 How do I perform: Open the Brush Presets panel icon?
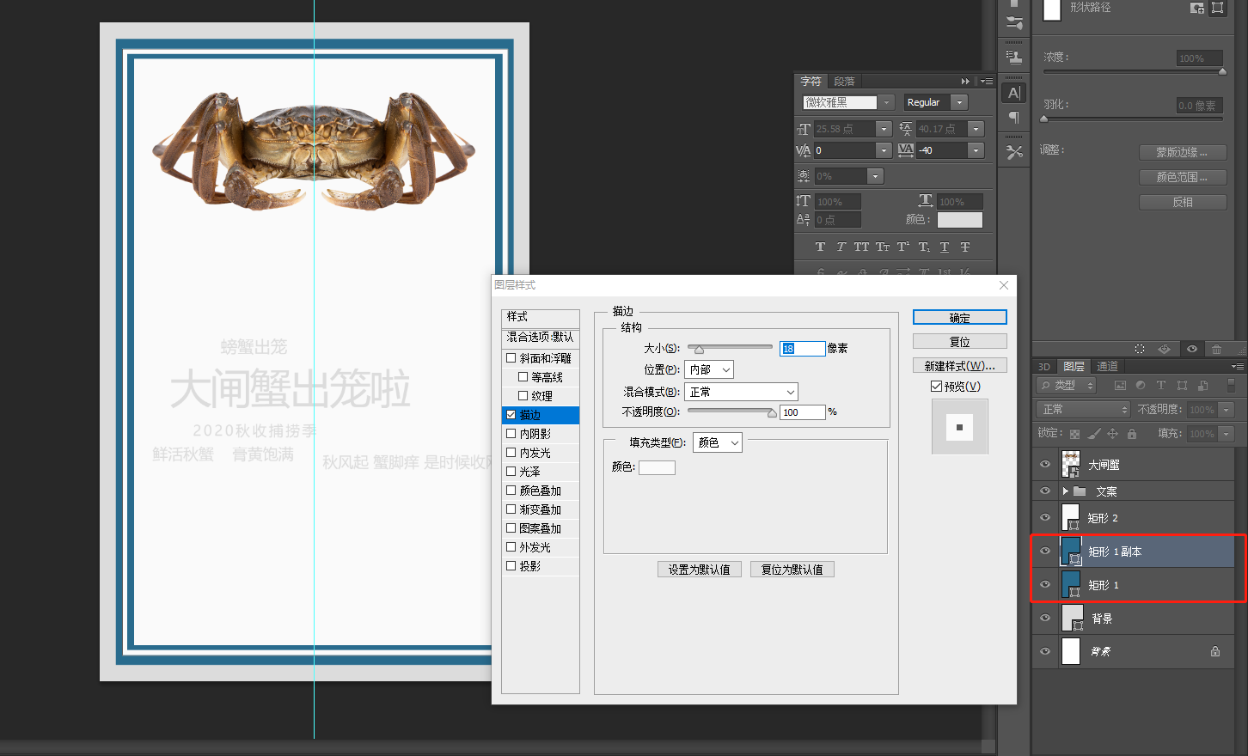point(1014,23)
